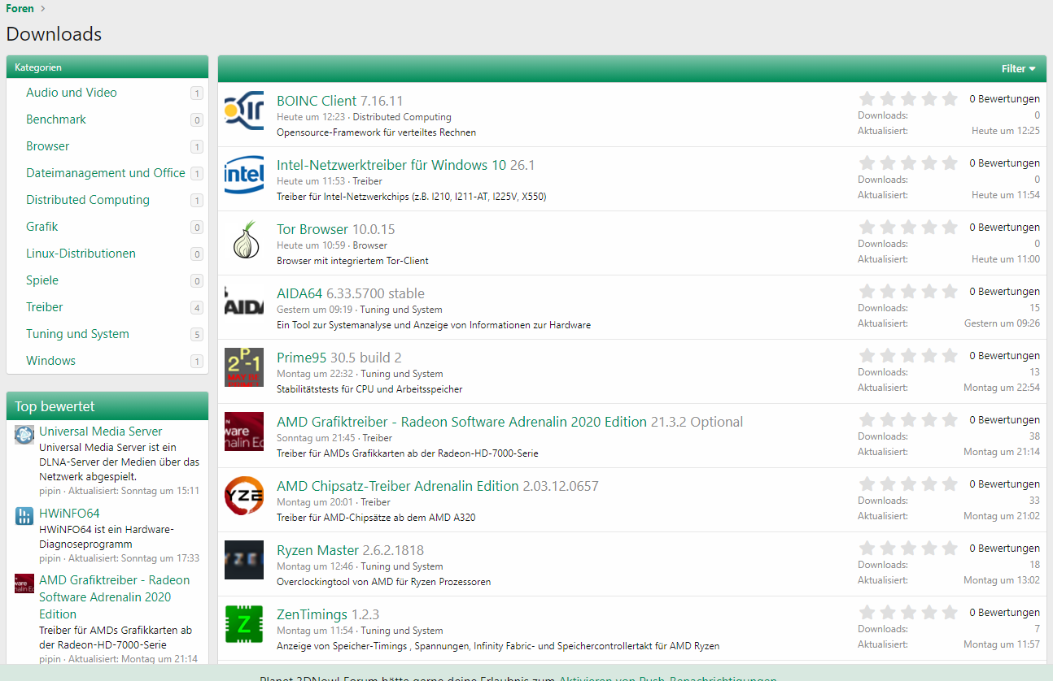Open AMD Grafiktreiber link in Top bewertet
This screenshot has height=681, width=1053.
(115, 597)
